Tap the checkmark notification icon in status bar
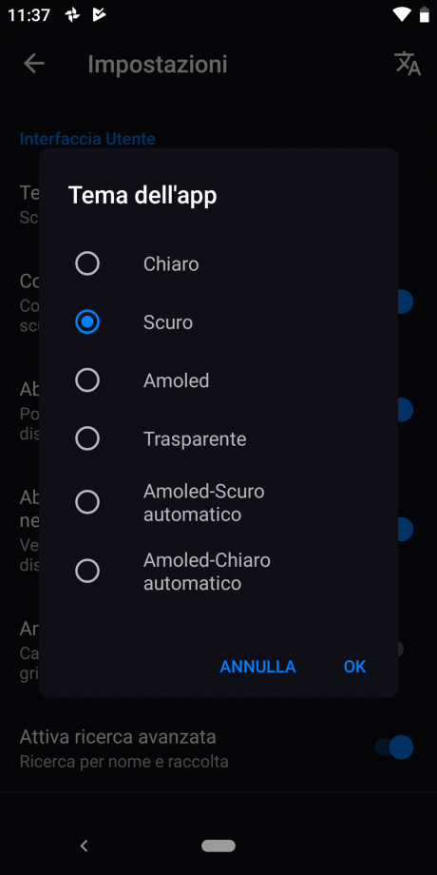Screen dimensions: 437x875 pos(99,15)
